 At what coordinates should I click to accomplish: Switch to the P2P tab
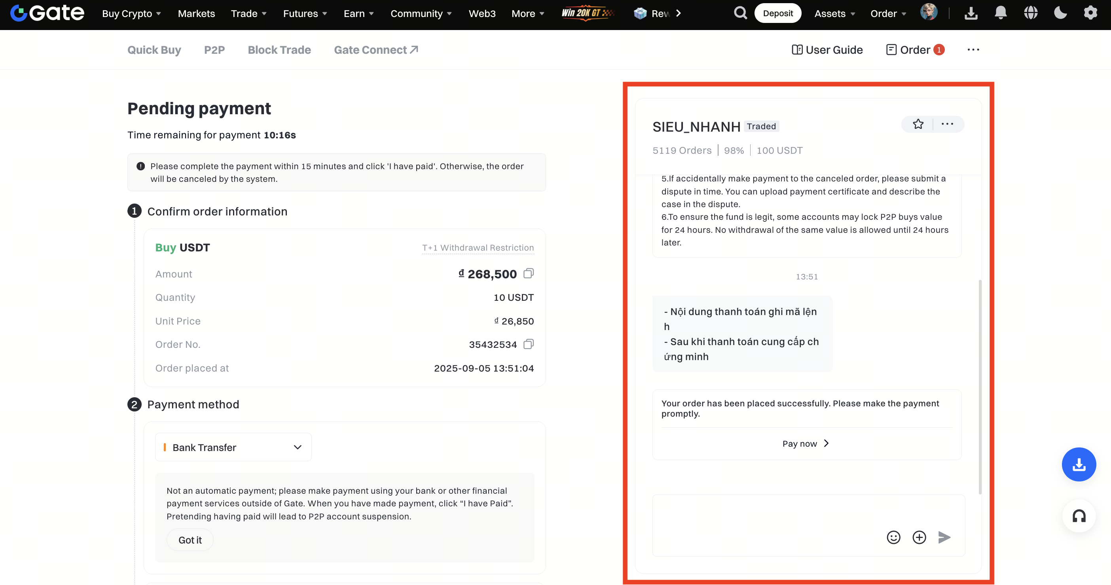click(214, 50)
